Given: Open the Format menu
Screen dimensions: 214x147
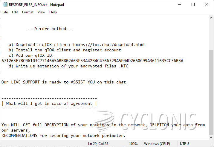Looking at the screenshot, I should pos(28,12).
